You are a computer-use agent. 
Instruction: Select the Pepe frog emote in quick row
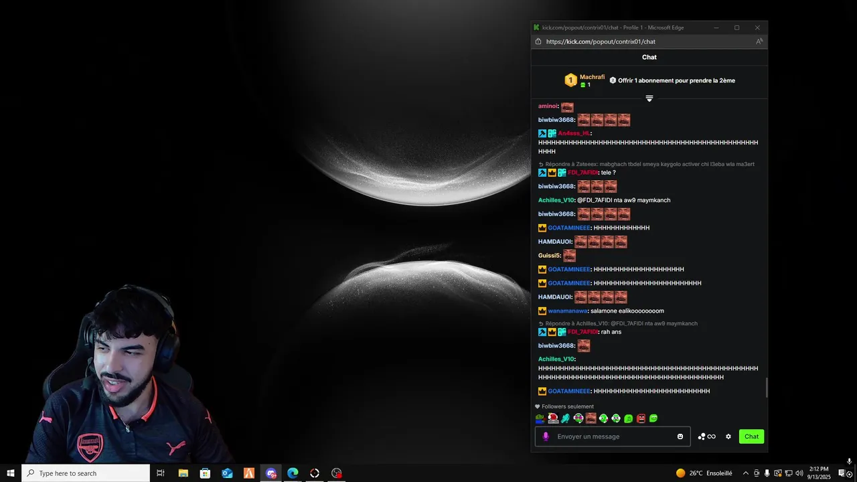pos(540,418)
